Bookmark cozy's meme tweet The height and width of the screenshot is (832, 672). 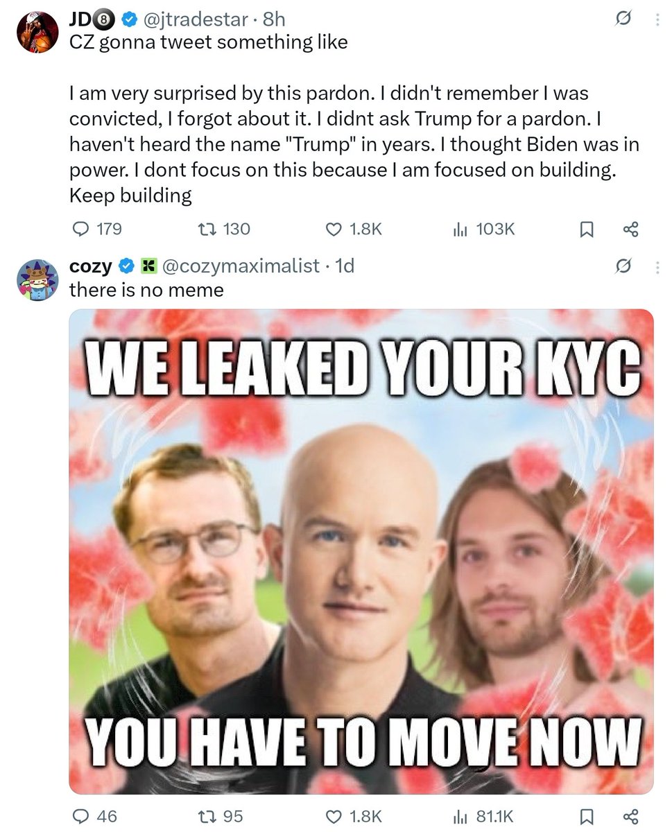(587, 817)
